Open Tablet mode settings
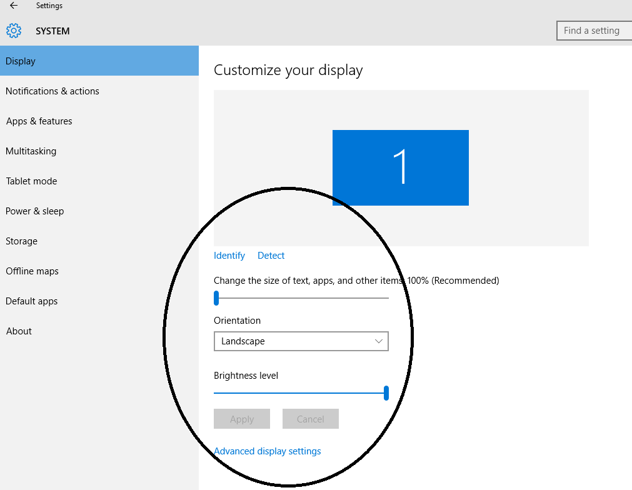632x490 pixels. click(x=31, y=181)
